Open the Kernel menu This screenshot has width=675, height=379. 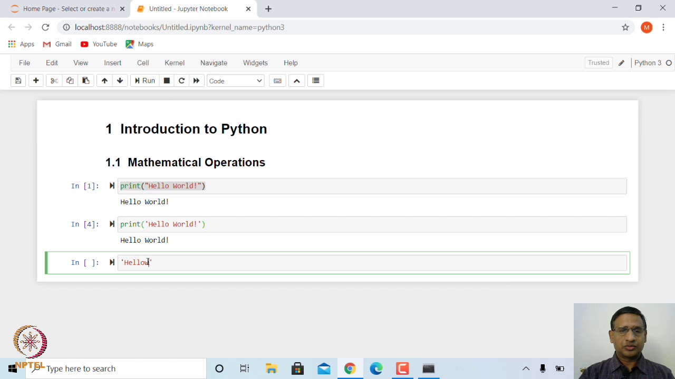point(175,63)
